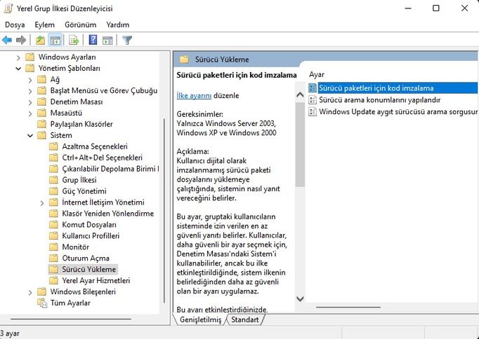This screenshot has width=479, height=339.
Task: Select the Tüm Ayarlar tree item
Action: (x=70, y=303)
